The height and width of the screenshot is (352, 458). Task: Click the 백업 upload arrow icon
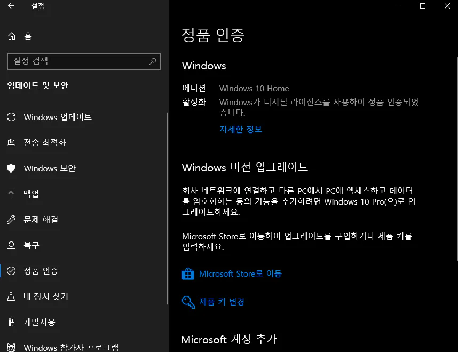coord(11,194)
